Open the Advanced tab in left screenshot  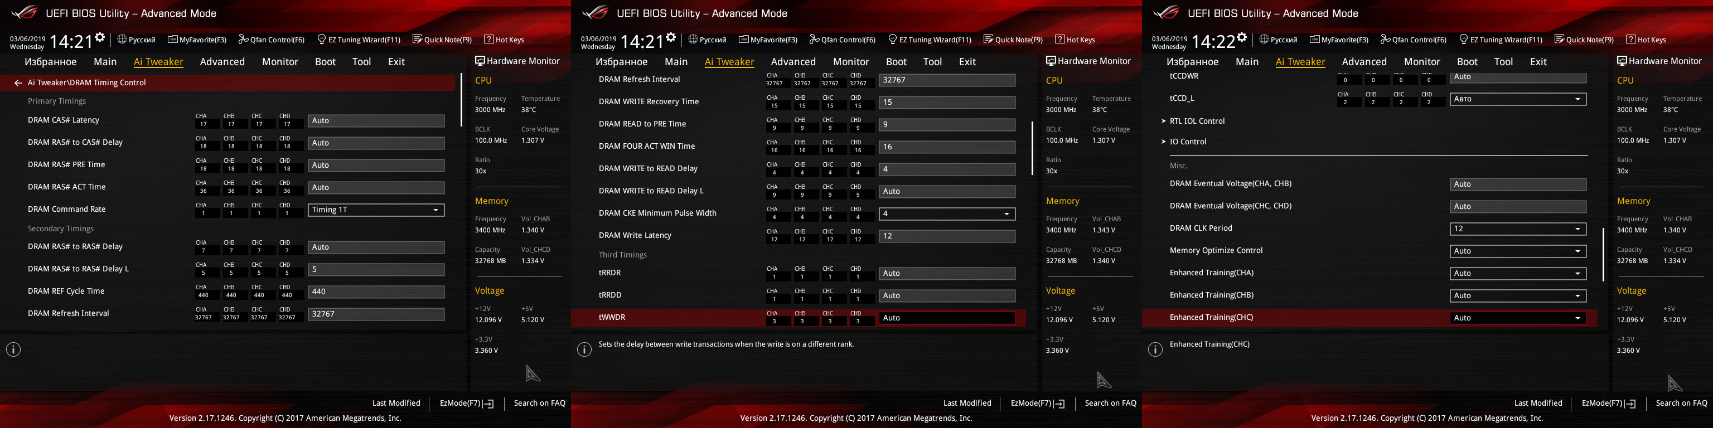[222, 62]
